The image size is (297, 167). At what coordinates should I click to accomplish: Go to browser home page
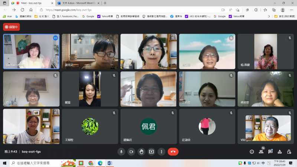click(31, 10)
